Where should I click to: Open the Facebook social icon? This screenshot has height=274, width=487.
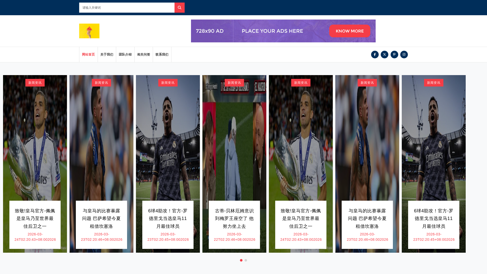click(x=375, y=55)
